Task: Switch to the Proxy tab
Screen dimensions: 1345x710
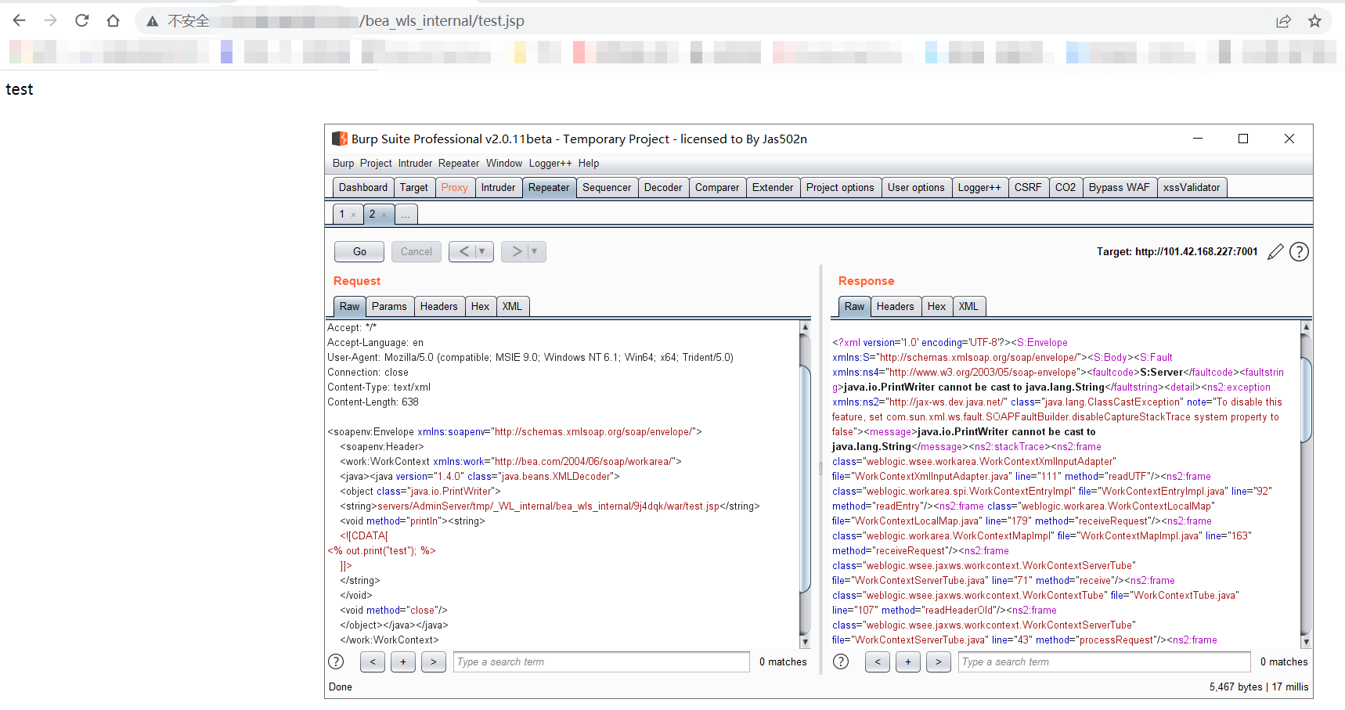Action: tap(455, 187)
